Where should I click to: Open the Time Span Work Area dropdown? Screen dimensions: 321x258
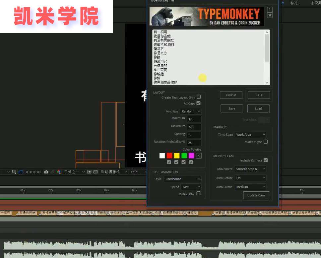tap(250, 135)
